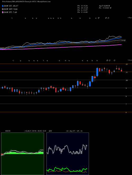The height and width of the screenshot is (175, 132).
Task: Click the last red candlestick on the chart
Action: pos(121,71)
